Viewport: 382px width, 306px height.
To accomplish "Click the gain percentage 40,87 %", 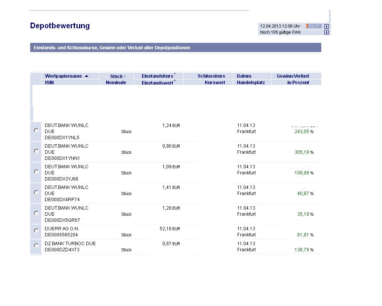I will pos(306,194).
